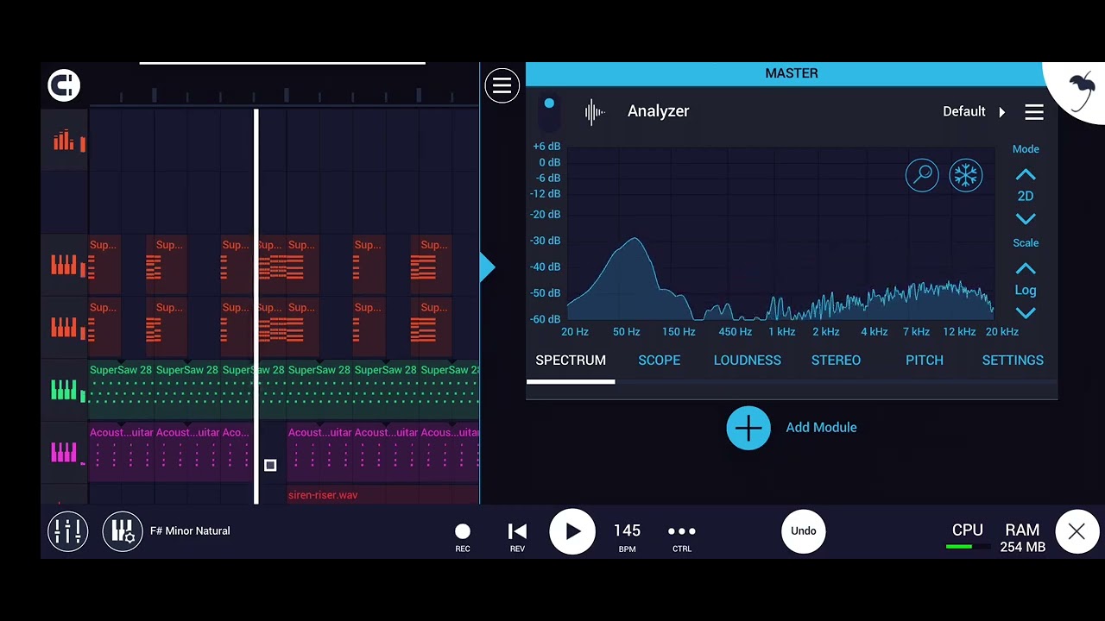The height and width of the screenshot is (621, 1105).
Task: Select the drum track icon
Action: point(65,141)
